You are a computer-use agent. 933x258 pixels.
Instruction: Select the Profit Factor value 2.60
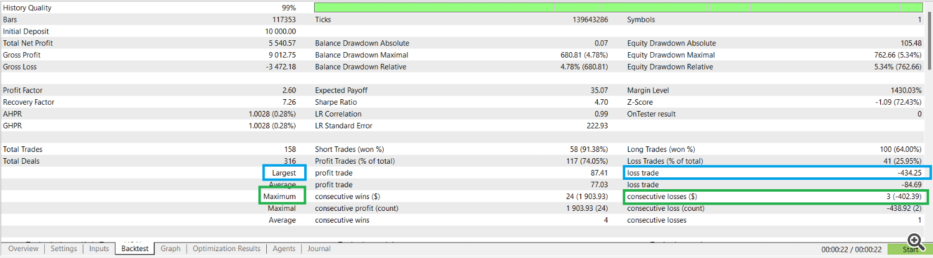289,91
